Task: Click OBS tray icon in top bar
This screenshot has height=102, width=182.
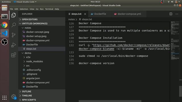Action: coord(162,2)
